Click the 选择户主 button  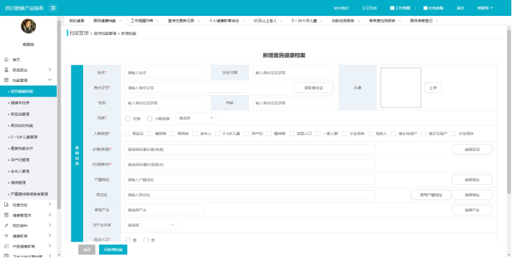472,210
